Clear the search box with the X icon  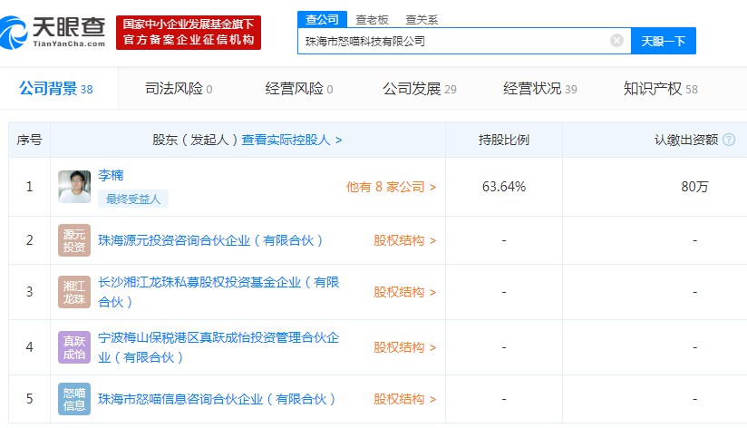616,41
